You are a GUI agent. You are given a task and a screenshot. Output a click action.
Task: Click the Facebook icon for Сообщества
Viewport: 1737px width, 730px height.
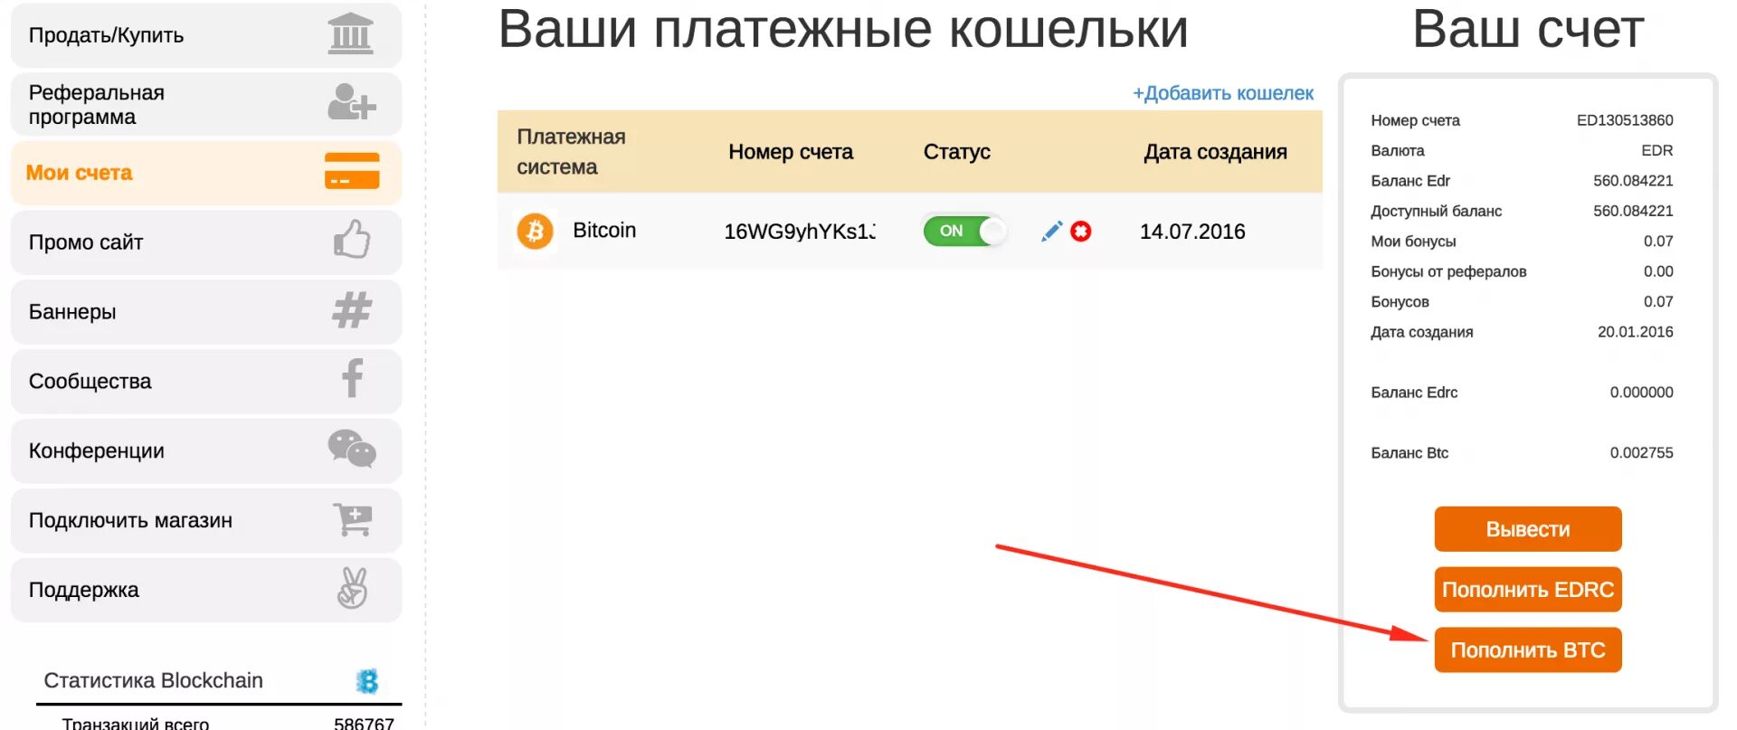(353, 378)
